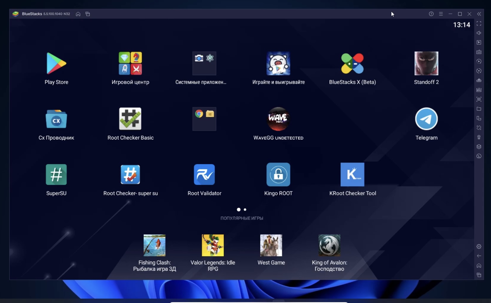Image resolution: width=491 pixels, height=303 pixels.
Task: Open Root Checker- super su
Action: click(130, 174)
